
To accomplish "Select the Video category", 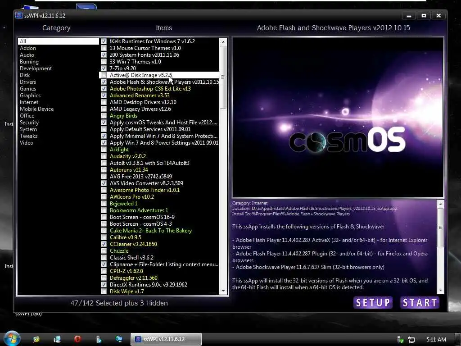I will pos(27,143).
